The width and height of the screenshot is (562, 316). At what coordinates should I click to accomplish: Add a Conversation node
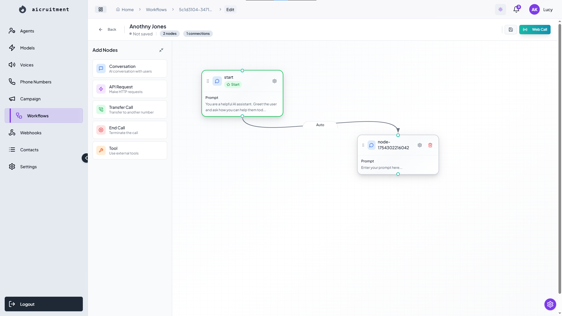tap(130, 68)
